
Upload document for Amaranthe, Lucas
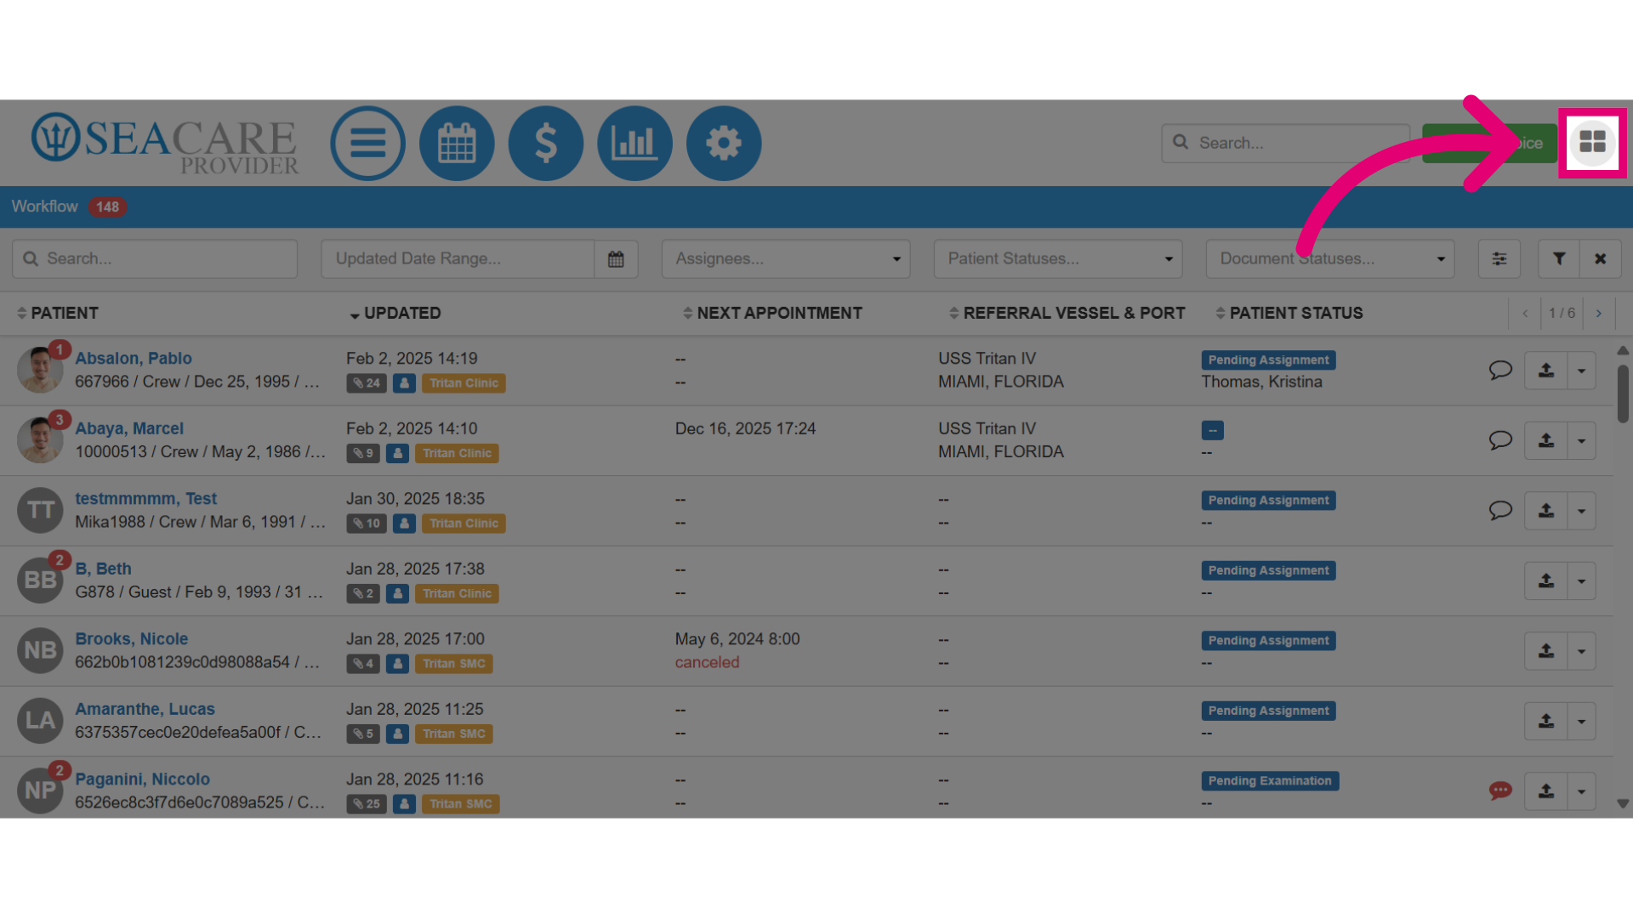click(1546, 721)
